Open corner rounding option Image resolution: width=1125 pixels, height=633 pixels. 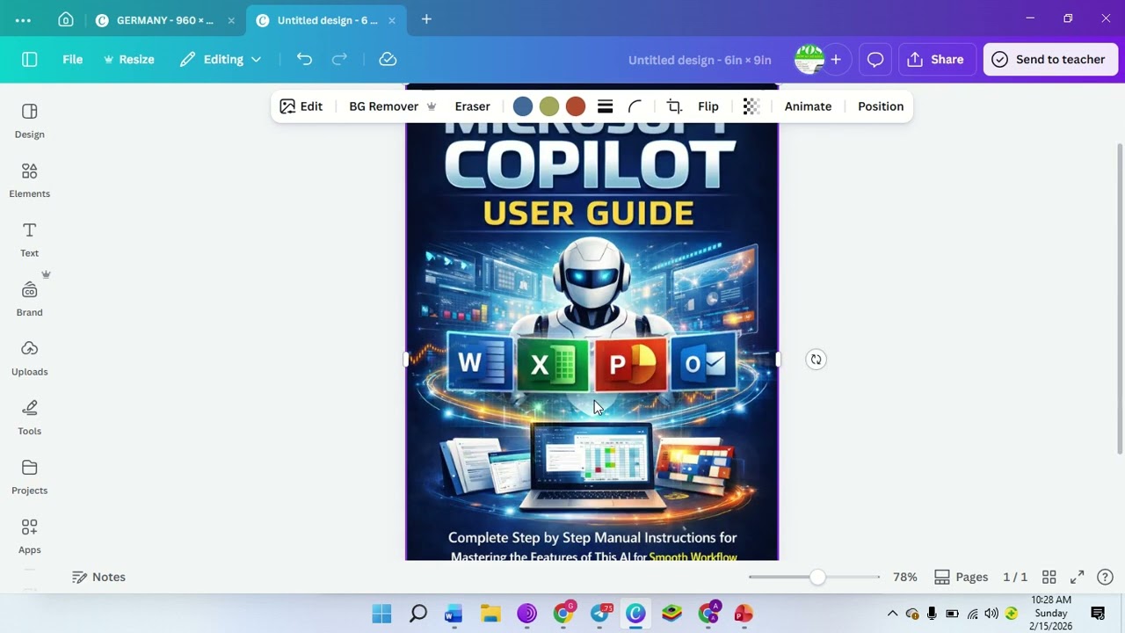pyautogui.click(x=635, y=106)
